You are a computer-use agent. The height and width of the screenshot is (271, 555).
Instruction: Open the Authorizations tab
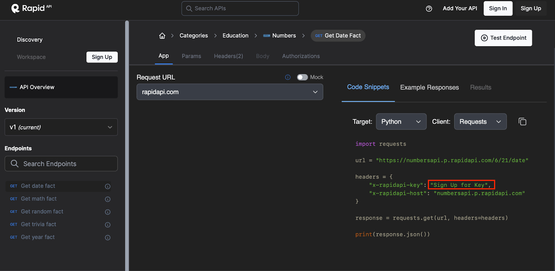point(301,56)
